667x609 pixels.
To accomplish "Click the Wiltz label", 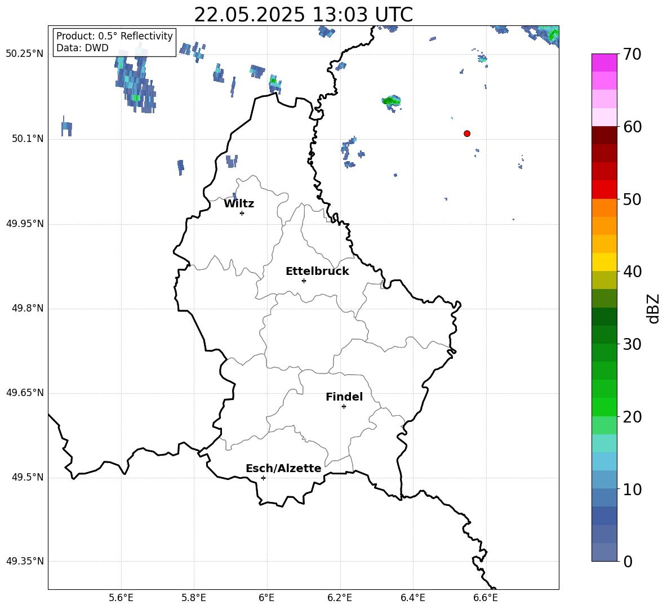I will point(239,204).
